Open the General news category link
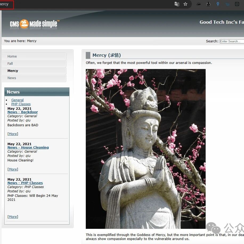Viewport: 244px width, 244px height. click(17, 100)
